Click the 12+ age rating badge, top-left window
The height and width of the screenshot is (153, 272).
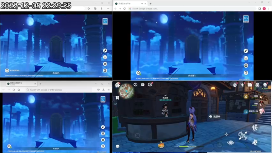pyautogui.click(x=105, y=21)
